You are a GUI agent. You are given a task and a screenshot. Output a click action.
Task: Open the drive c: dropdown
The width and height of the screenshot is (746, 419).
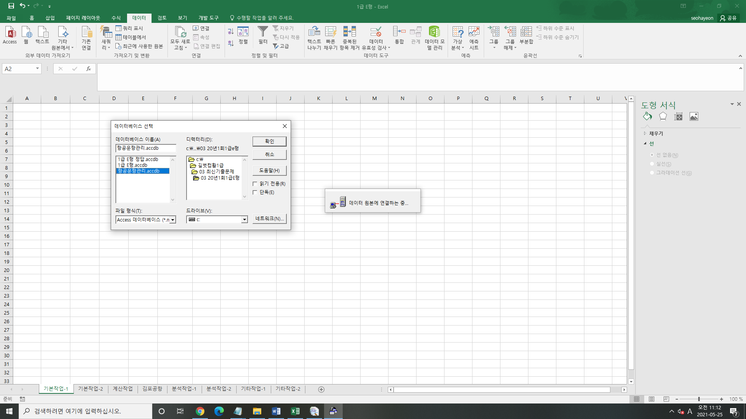tap(244, 220)
